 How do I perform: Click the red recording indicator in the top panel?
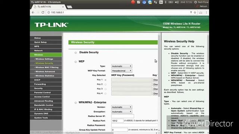point(133,2)
